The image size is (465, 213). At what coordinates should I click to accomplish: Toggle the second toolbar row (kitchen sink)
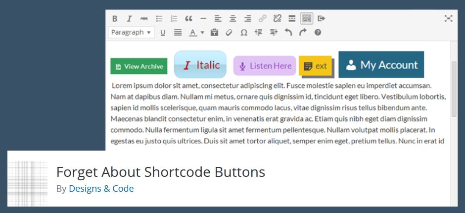pos(307,18)
